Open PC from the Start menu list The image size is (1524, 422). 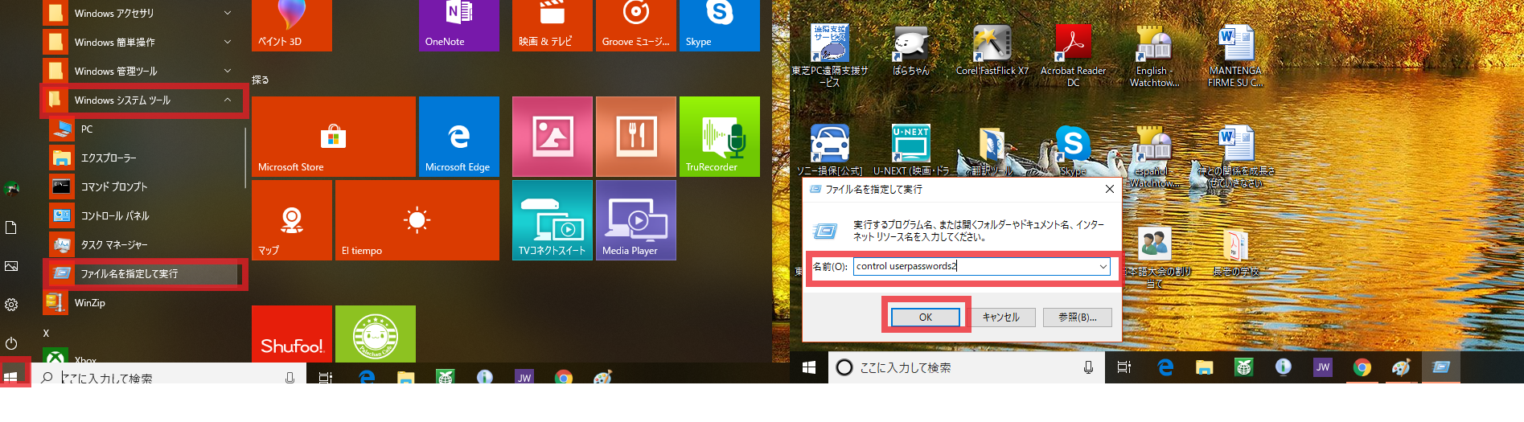coord(145,129)
